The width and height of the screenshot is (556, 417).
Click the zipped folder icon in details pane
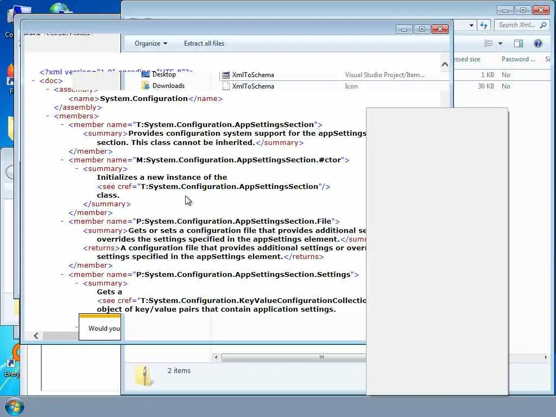(x=144, y=375)
